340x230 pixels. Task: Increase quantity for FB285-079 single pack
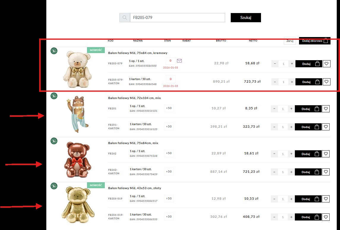292,64
